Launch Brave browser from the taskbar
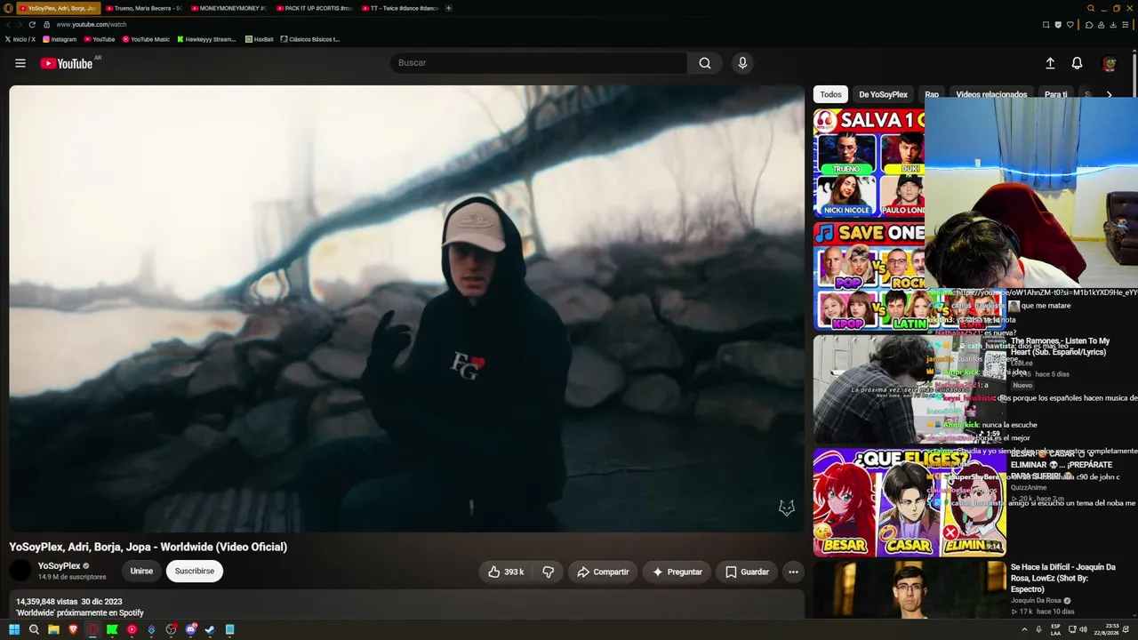Screen dimensions: 1138x640 pyautogui.click(x=73, y=629)
